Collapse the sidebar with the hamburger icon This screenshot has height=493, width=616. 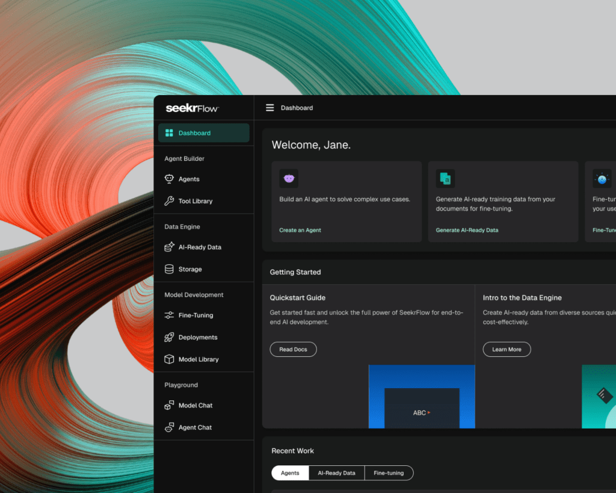tap(269, 108)
